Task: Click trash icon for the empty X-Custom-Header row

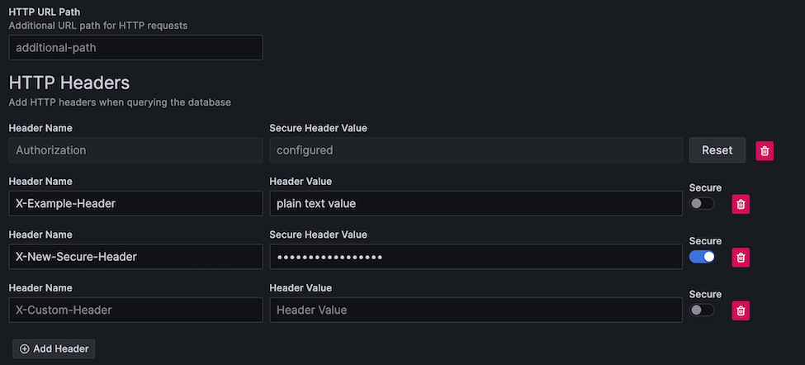Action: point(741,310)
